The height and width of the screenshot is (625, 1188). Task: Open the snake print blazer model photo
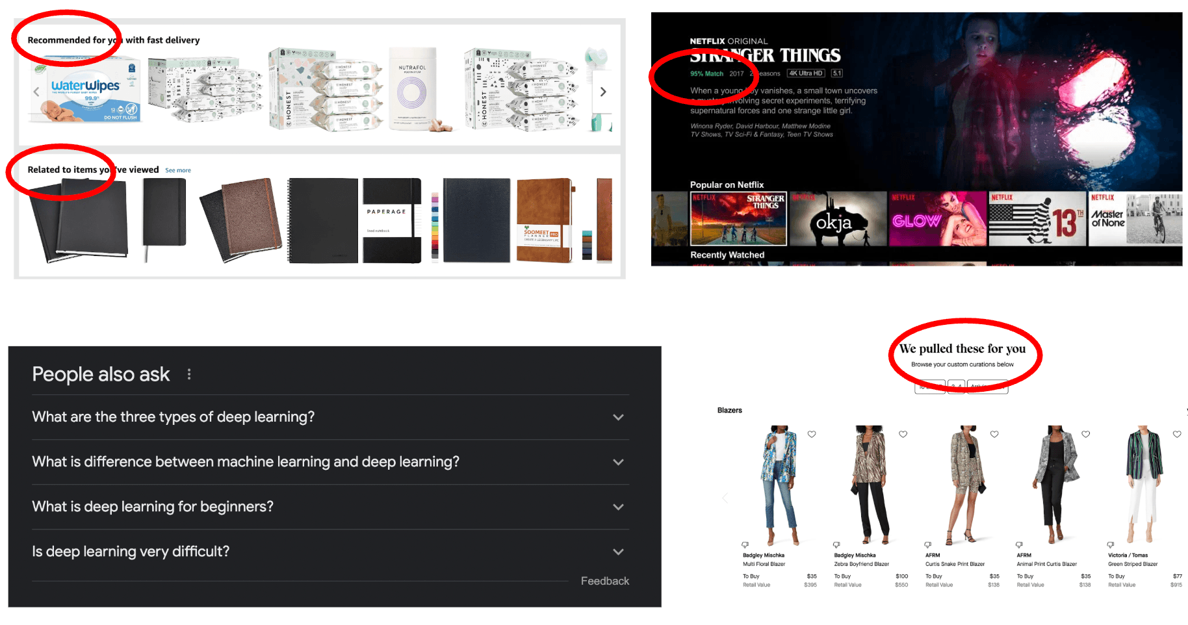[x=966, y=485]
